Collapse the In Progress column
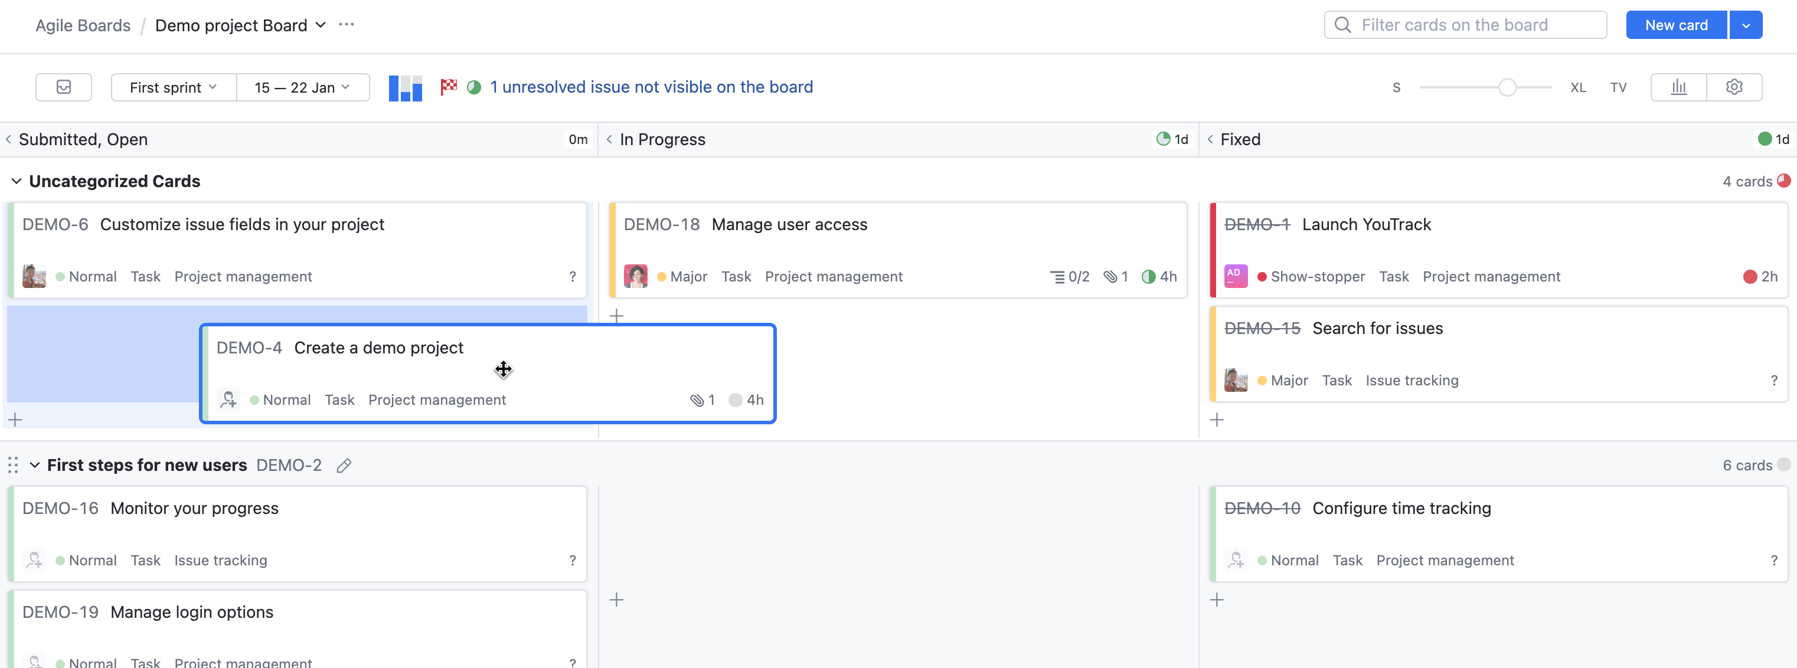This screenshot has width=1797, height=668. pos(610,139)
